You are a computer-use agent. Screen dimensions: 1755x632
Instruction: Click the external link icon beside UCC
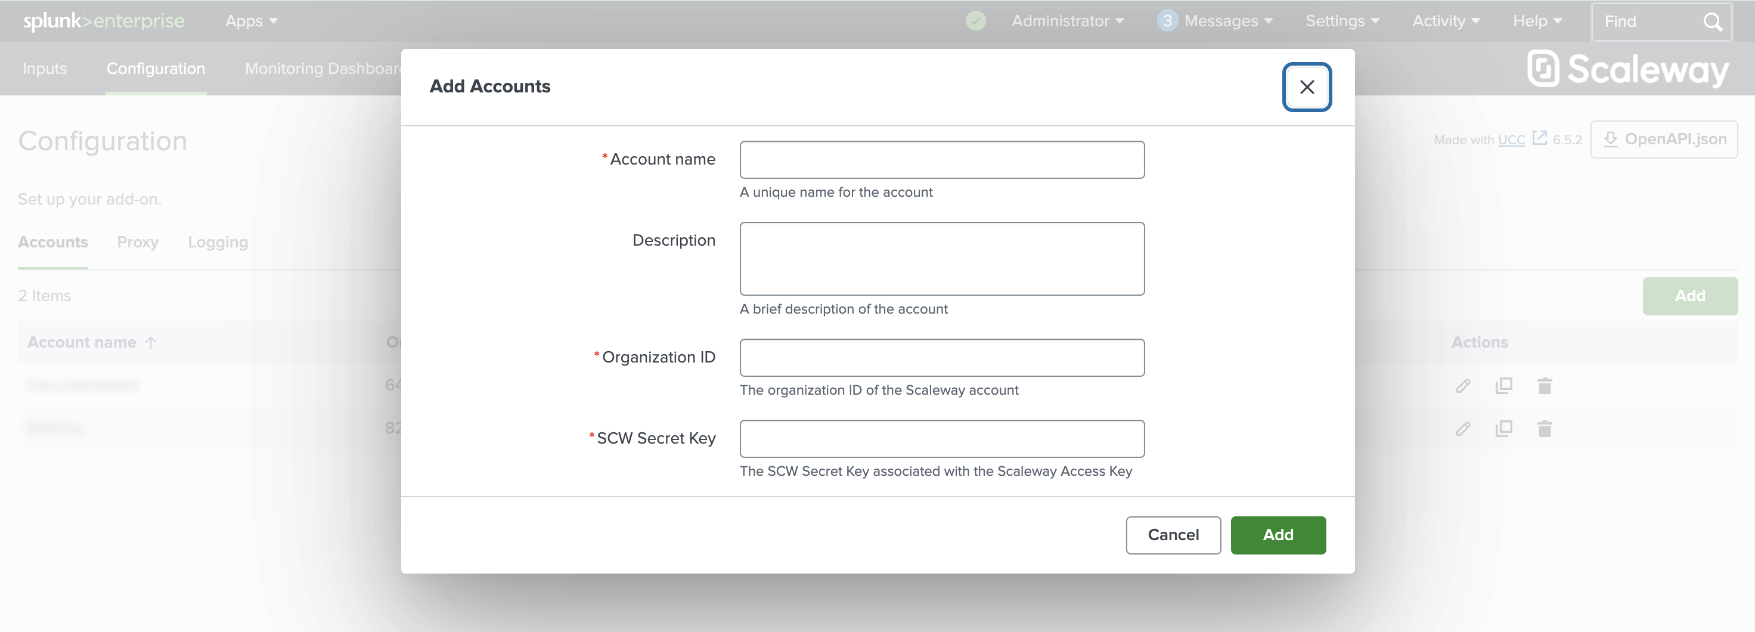click(1539, 138)
